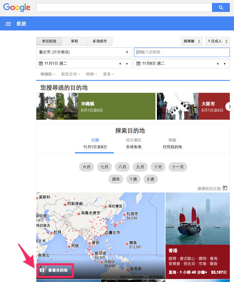Select the 多個城市 multi-city option

(100, 41)
